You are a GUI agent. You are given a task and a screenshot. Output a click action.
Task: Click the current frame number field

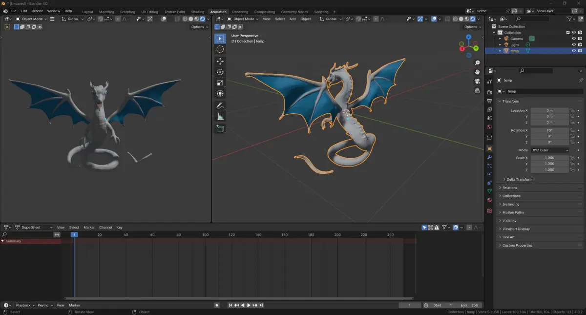(x=410, y=305)
